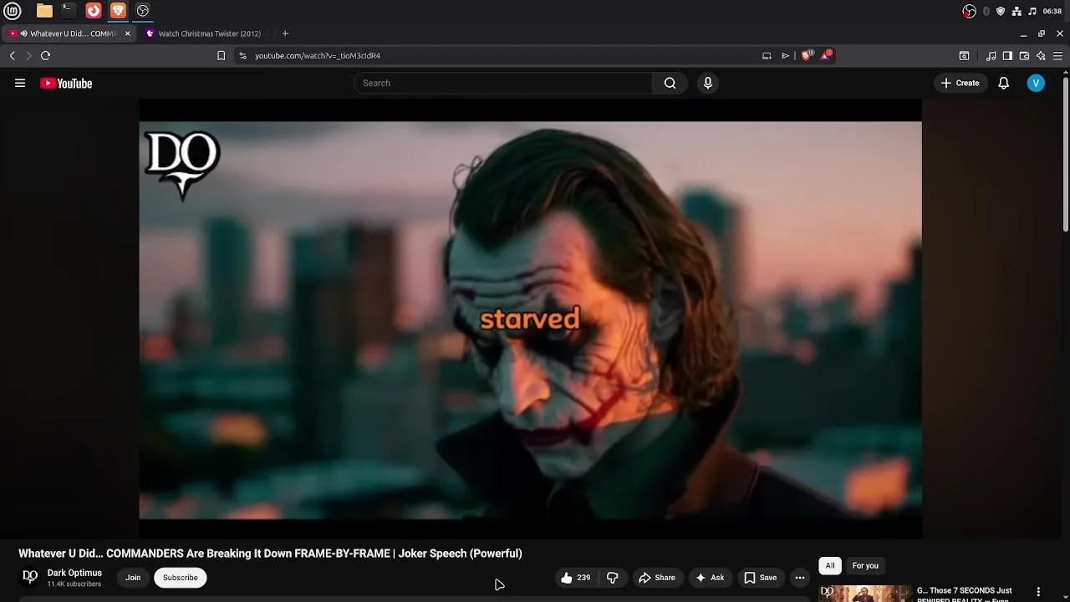
Task: Open the network connections tray icon
Action: (1016, 11)
